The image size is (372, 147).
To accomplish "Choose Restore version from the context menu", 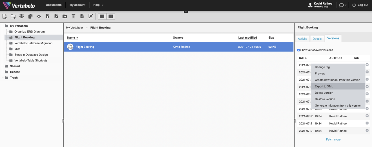I will tap(338, 99).
